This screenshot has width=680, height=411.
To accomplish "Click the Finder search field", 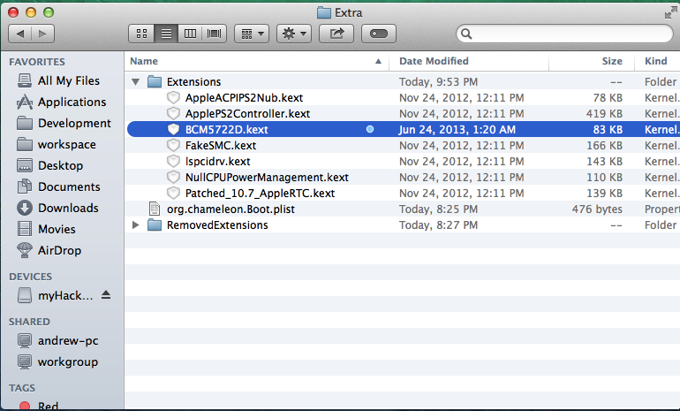I will [x=565, y=34].
